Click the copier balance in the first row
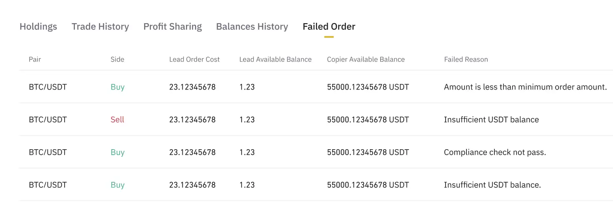The width and height of the screenshot is (613, 203). [368, 87]
